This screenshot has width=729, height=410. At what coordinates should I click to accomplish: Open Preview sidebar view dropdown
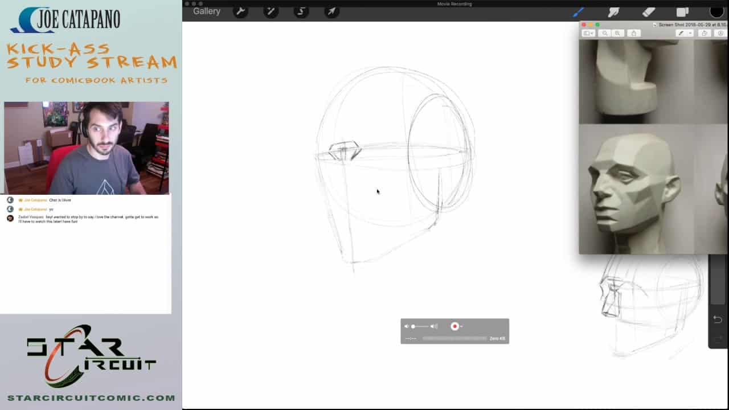[x=588, y=34]
